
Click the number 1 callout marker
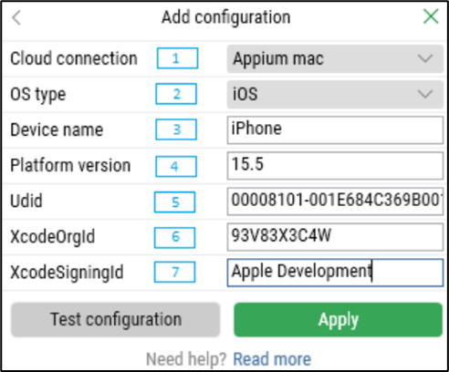[178, 58]
